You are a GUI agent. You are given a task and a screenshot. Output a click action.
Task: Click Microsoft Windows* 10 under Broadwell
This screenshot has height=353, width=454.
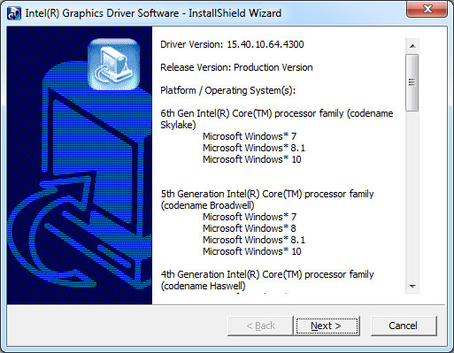point(252,251)
